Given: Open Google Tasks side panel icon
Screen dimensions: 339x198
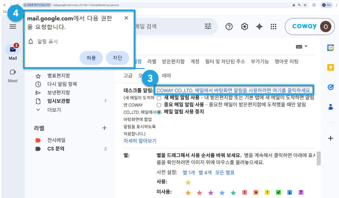Looking at the screenshot, I should click(330, 87).
